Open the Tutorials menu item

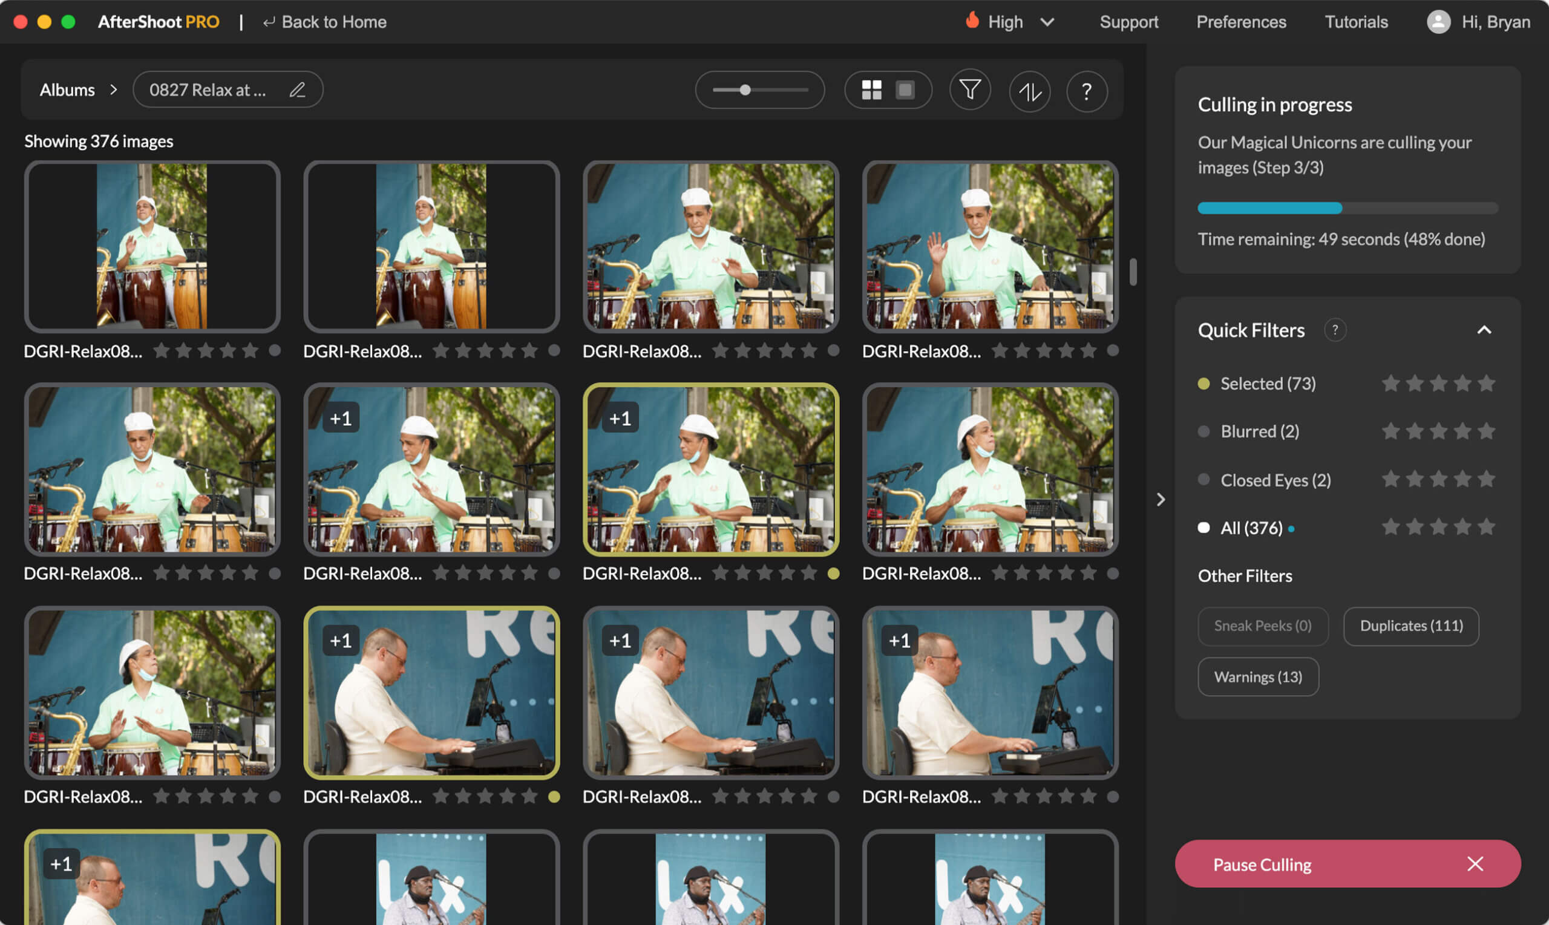1356,22
